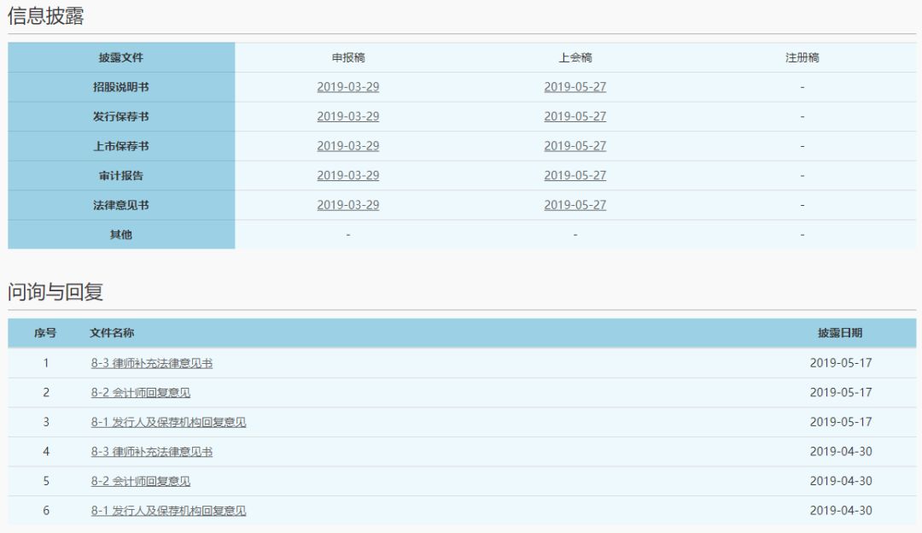
Task: Click date 2019-05-17 in row 1
Action: pyautogui.click(x=841, y=363)
